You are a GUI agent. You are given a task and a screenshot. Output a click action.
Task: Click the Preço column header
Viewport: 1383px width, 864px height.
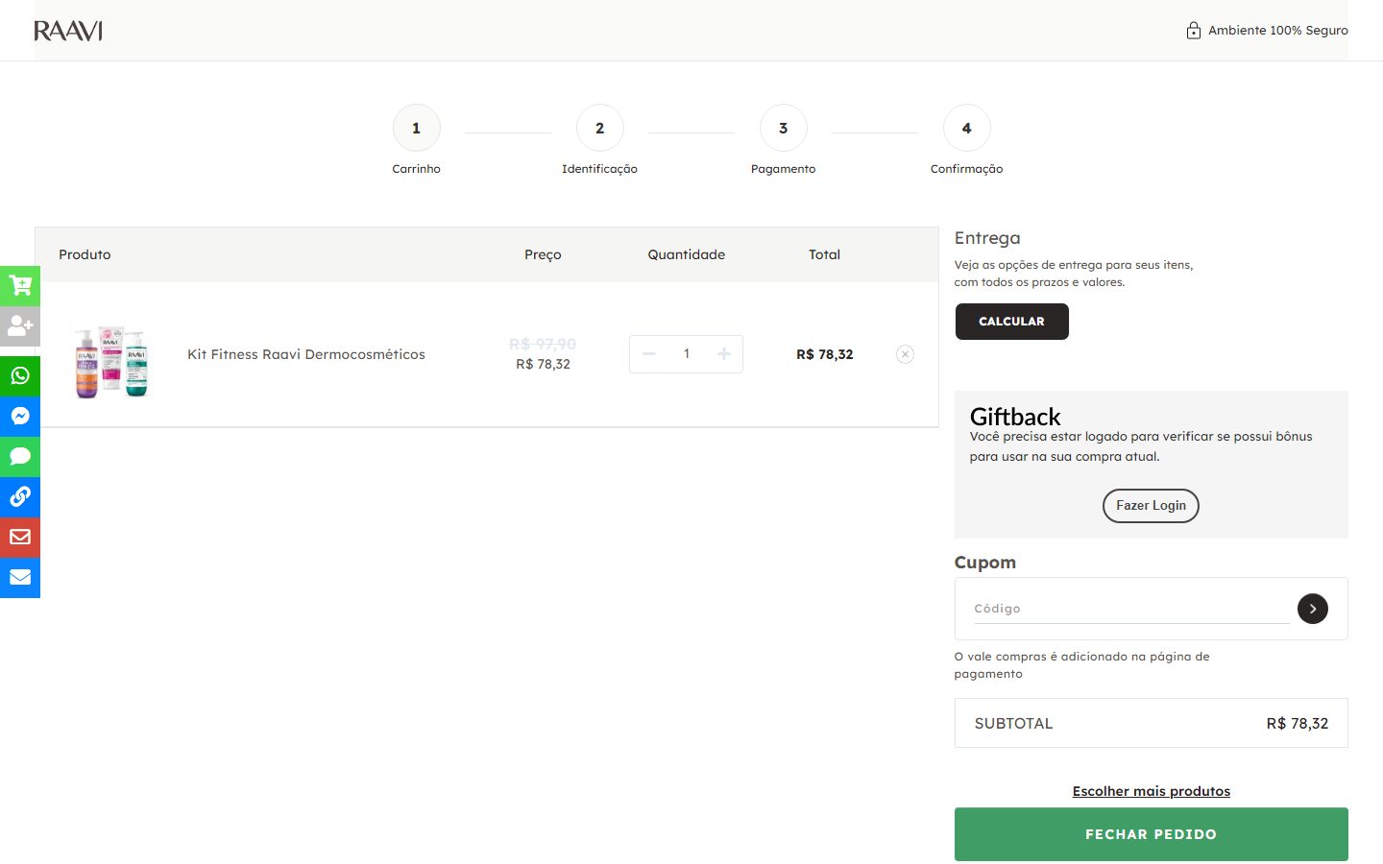(x=543, y=254)
